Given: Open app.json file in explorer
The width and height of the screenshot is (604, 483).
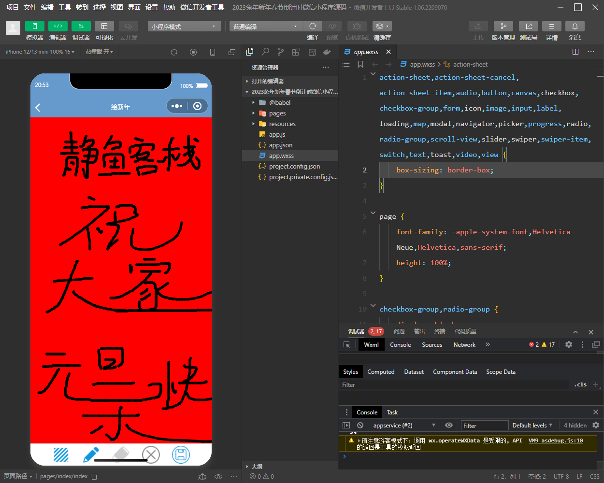Looking at the screenshot, I should click(280, 145).
